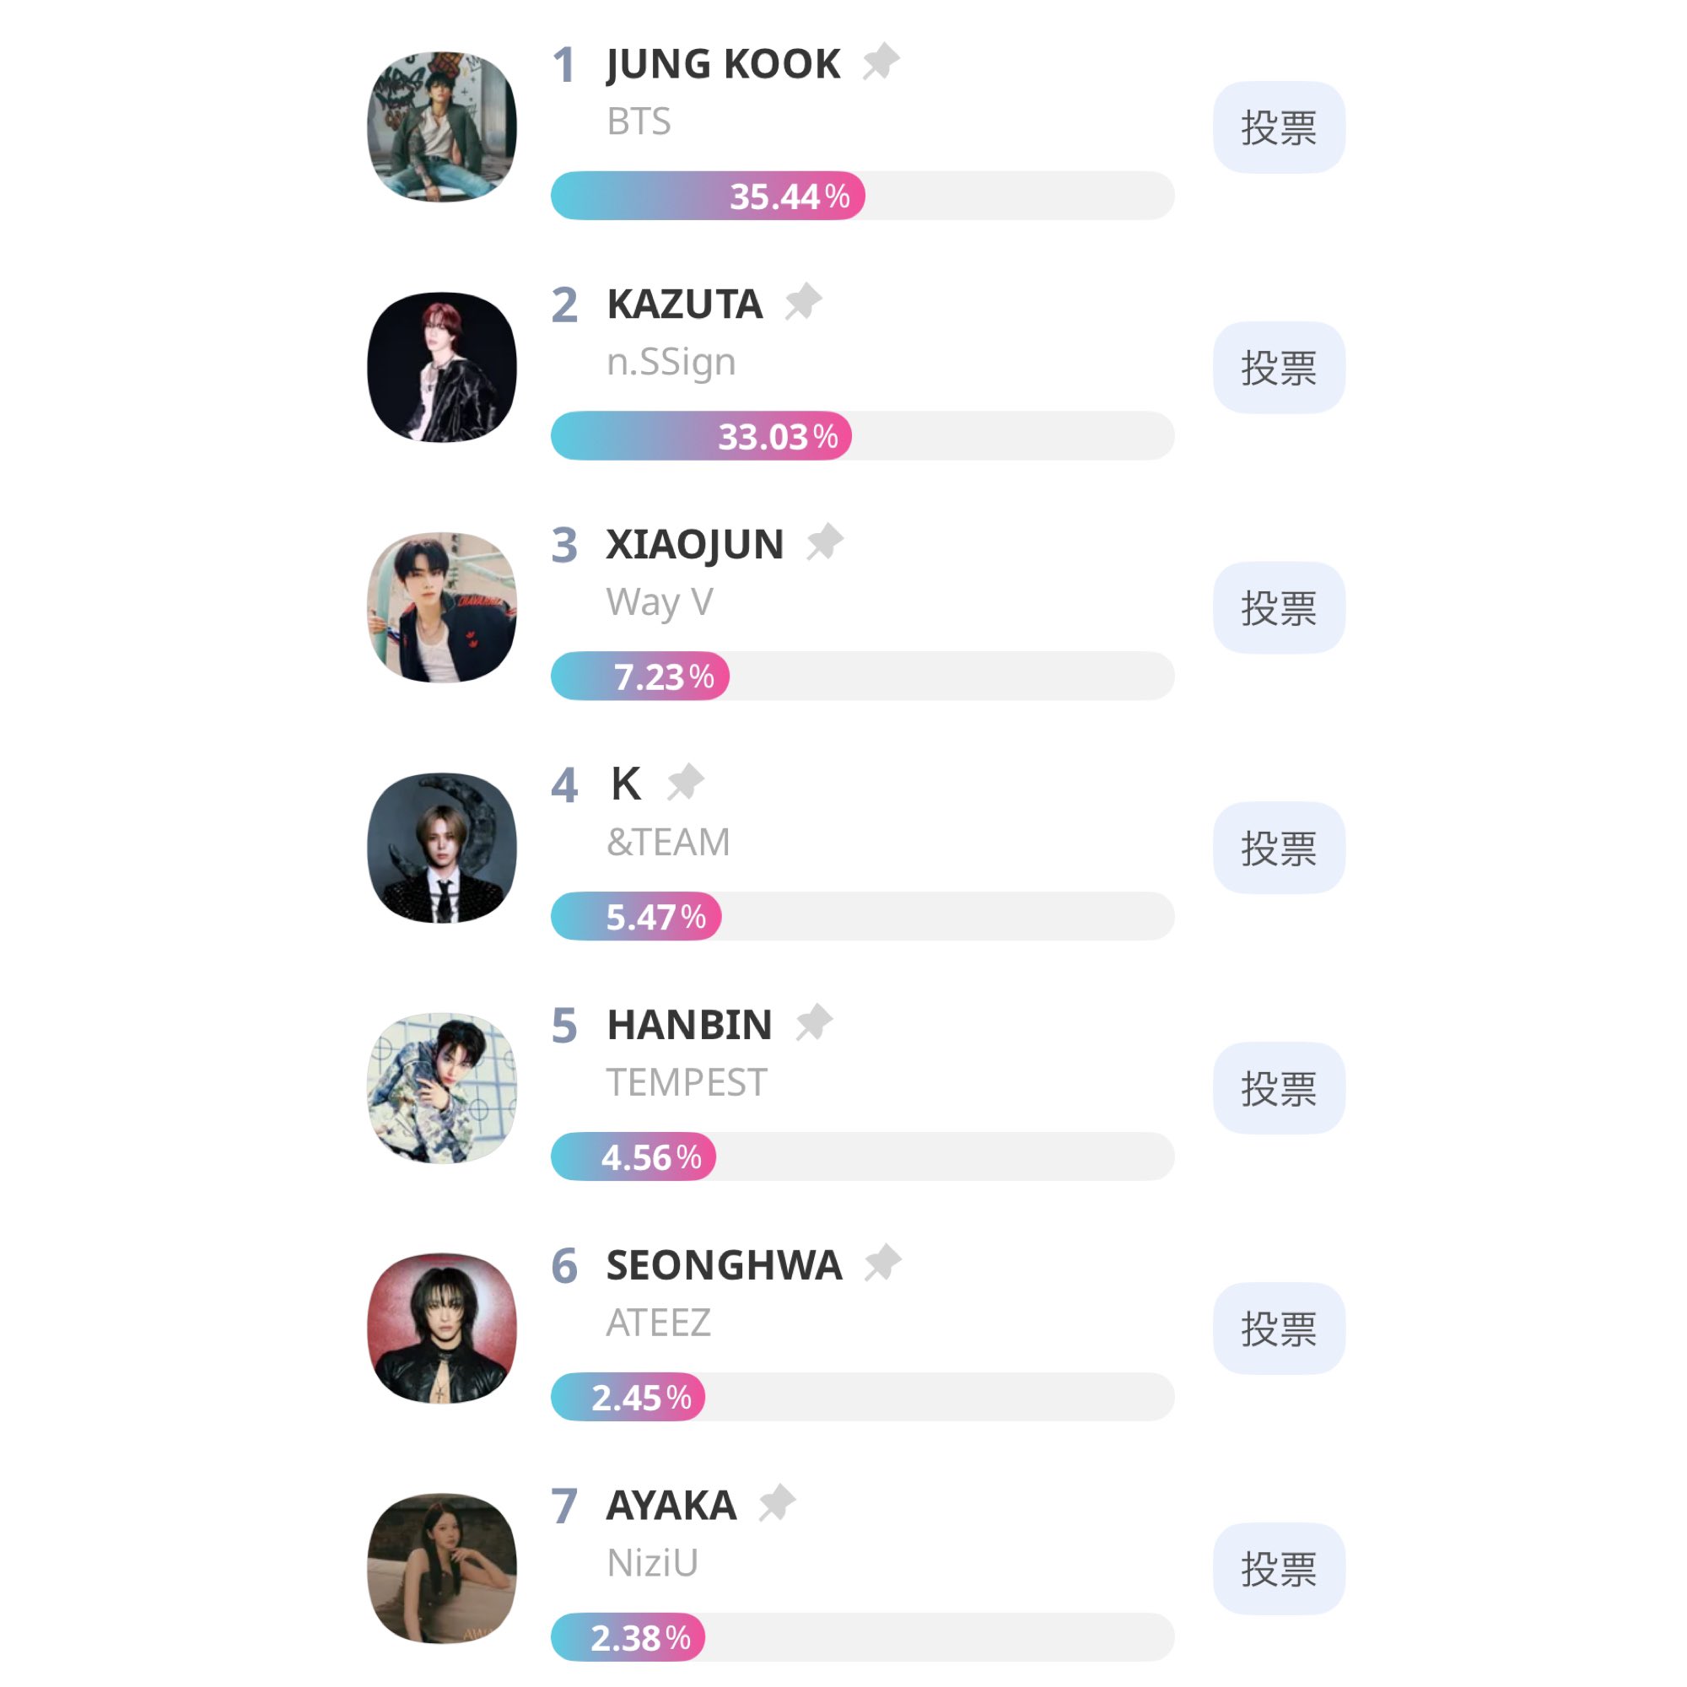The width and height of the screenshot is (1687, 1687).
Task: Toggle the pin icon next to XIAOJUN
Action: coord(823,542)
